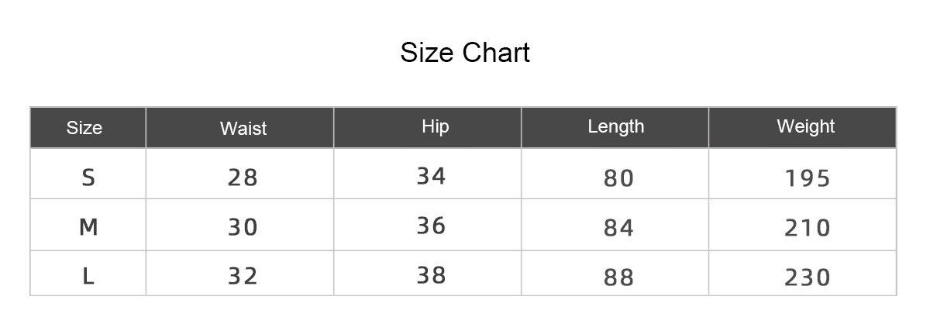
Task: Click length value 80 for size S
Action: coord(618,178)
